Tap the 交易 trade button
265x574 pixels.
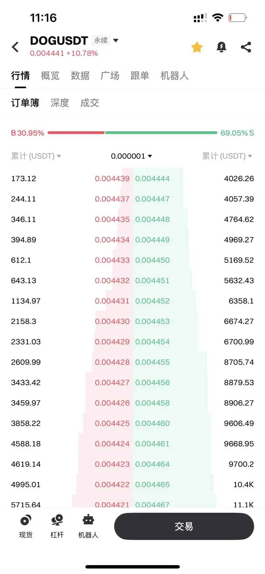184,526
